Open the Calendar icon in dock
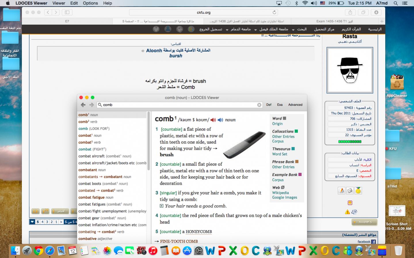The height and width of the screenshot is (258, 414). point(73,251)
